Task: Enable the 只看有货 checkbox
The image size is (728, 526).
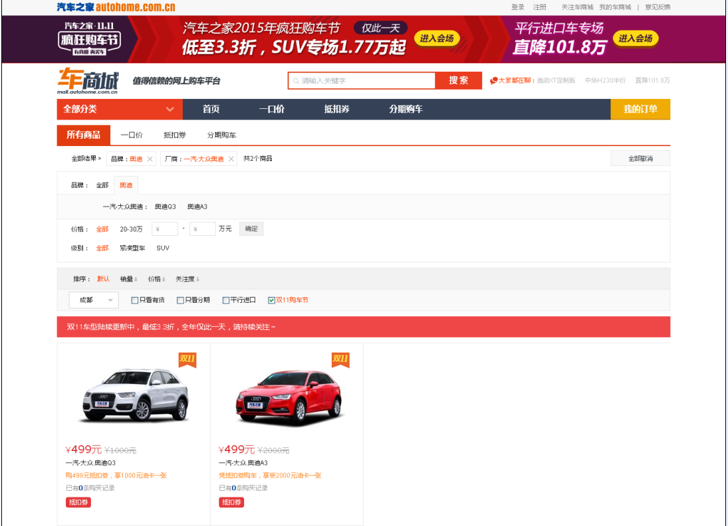Action: point(135,300)
